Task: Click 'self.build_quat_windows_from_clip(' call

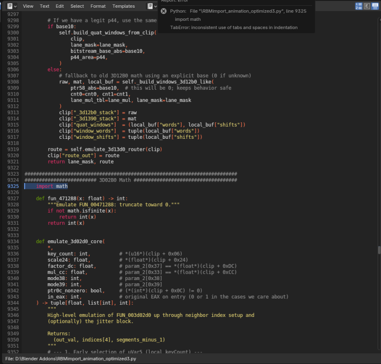Action: (108, 33)
